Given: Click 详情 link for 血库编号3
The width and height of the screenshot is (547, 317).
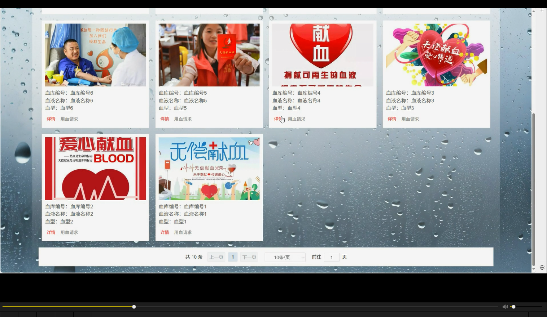Looking at the screenshot, I should [x=392, y=119].
